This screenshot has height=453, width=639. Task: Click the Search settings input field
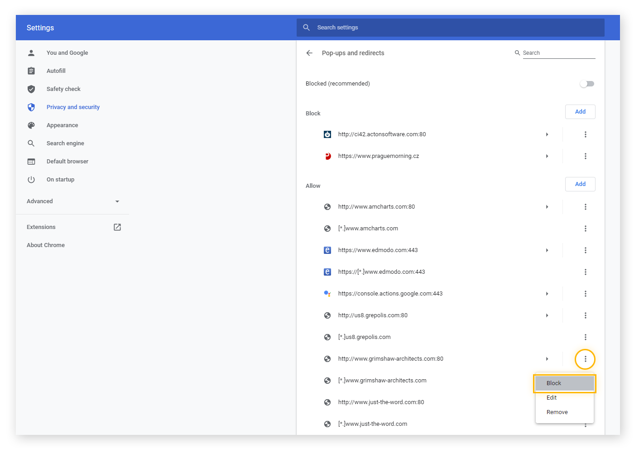tap(451, 28)
